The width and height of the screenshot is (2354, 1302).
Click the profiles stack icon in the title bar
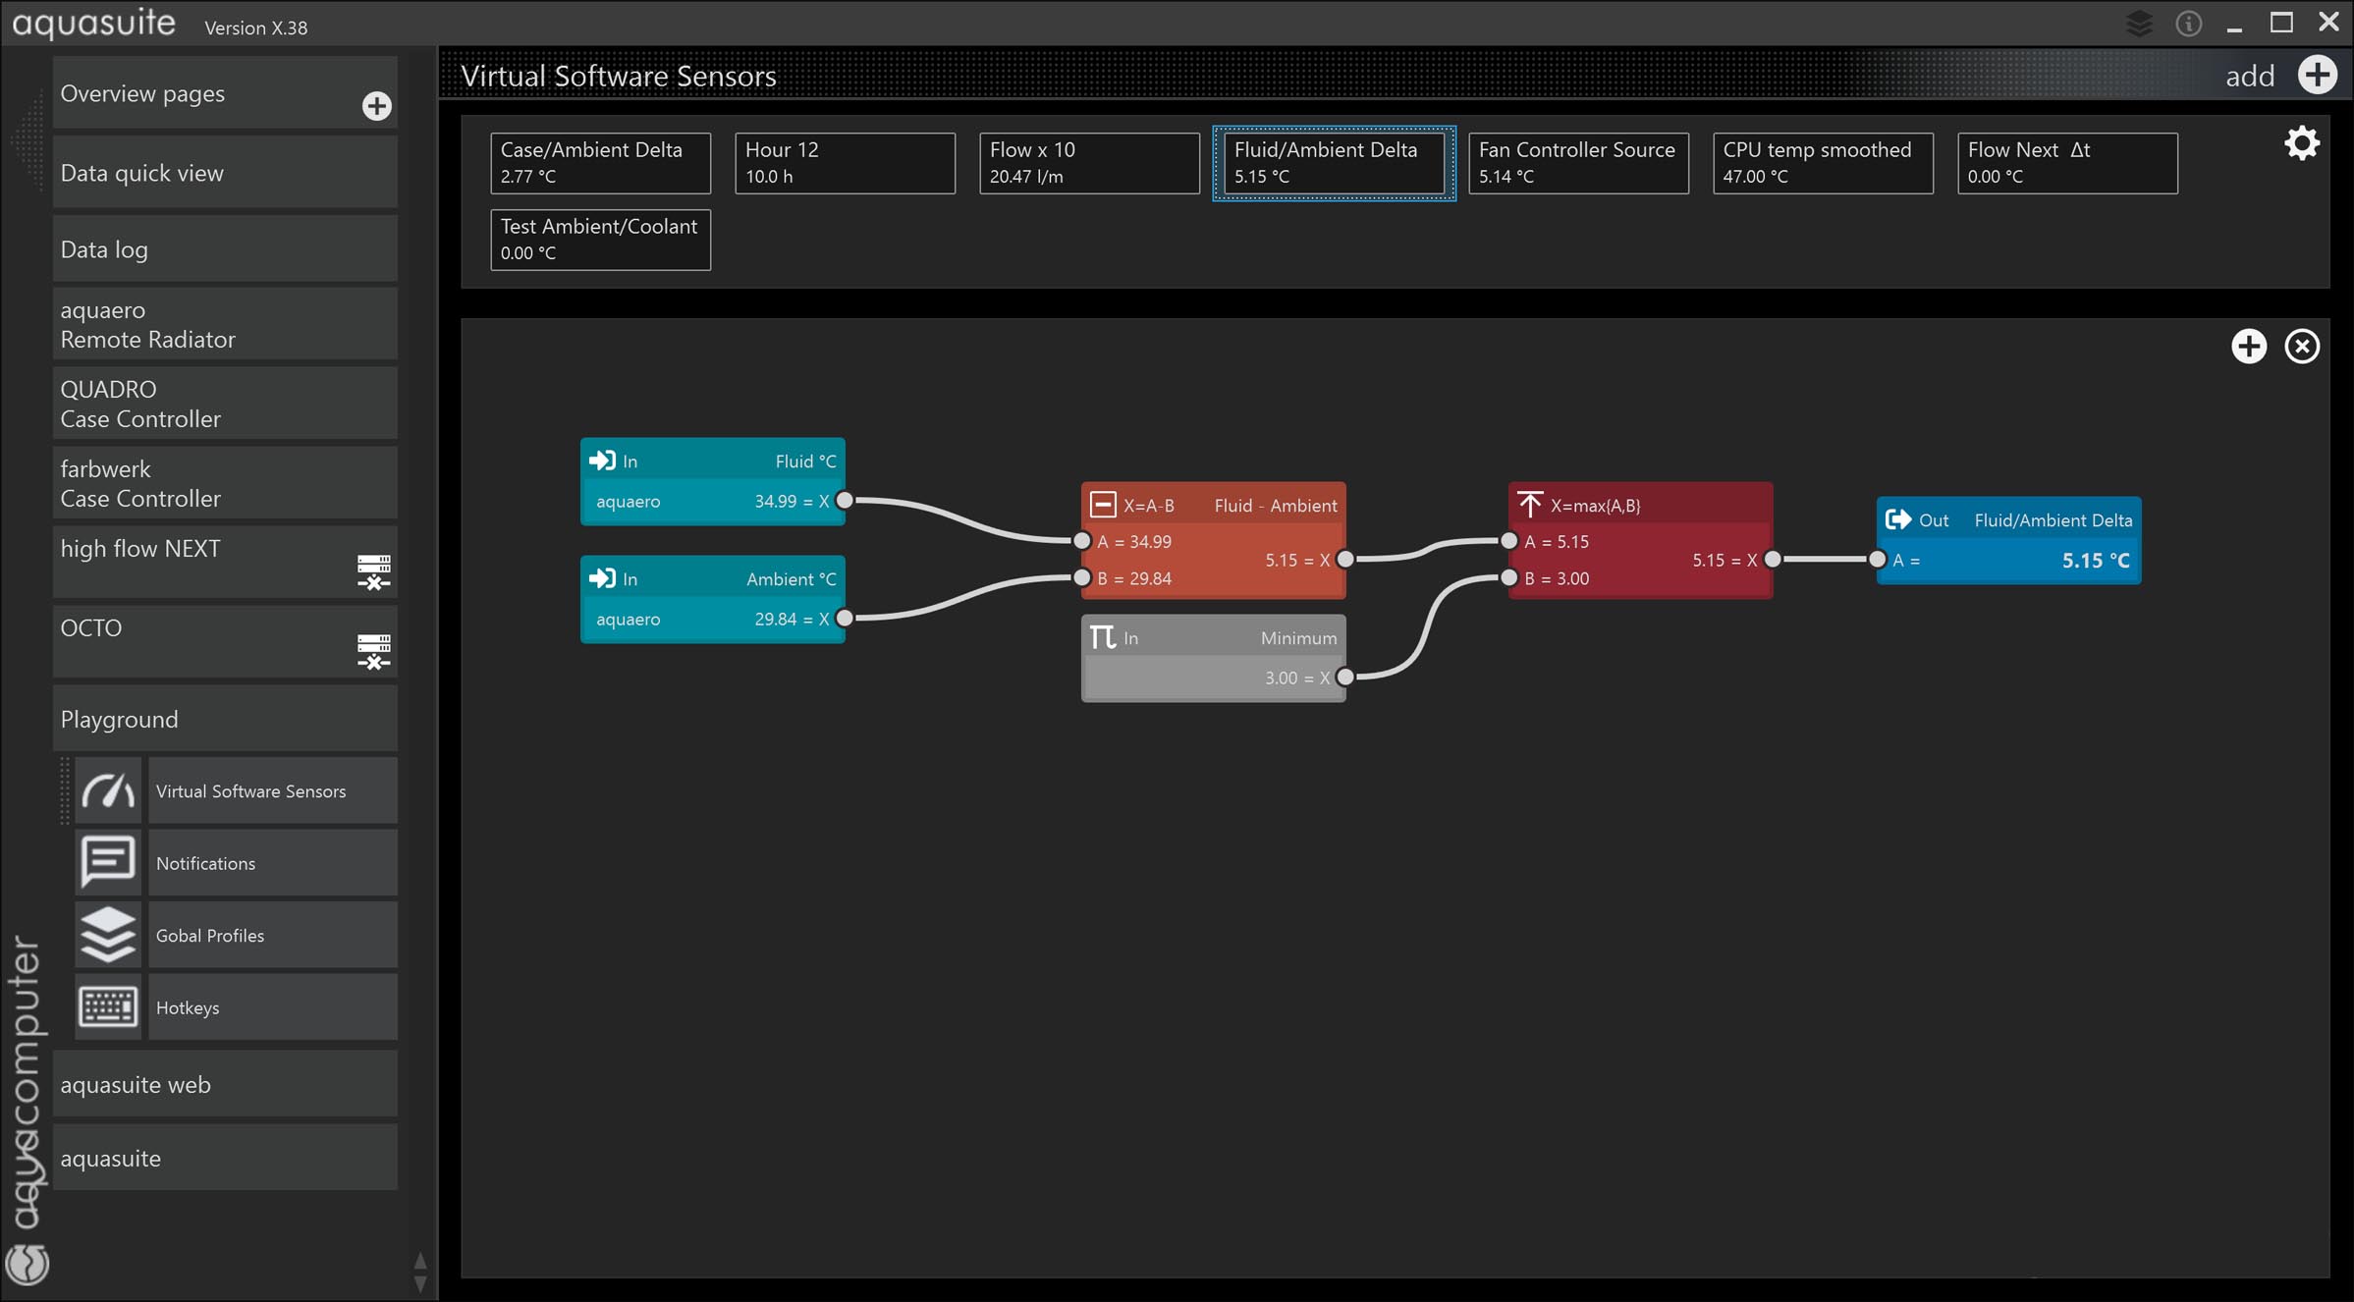[2138, 24]
